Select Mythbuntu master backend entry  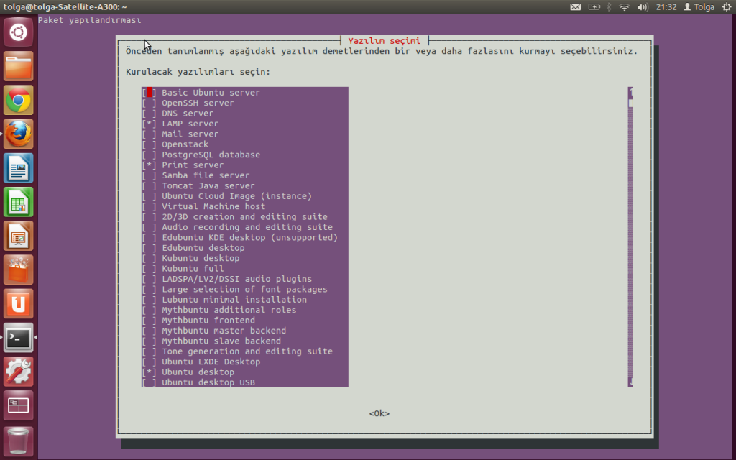pos(224,331)
